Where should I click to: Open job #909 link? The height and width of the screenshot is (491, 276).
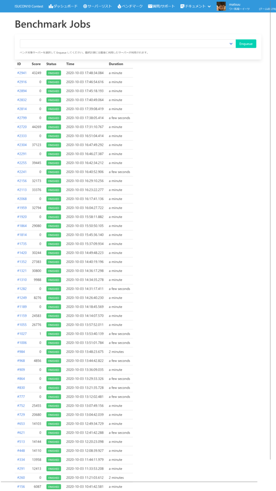21,370
